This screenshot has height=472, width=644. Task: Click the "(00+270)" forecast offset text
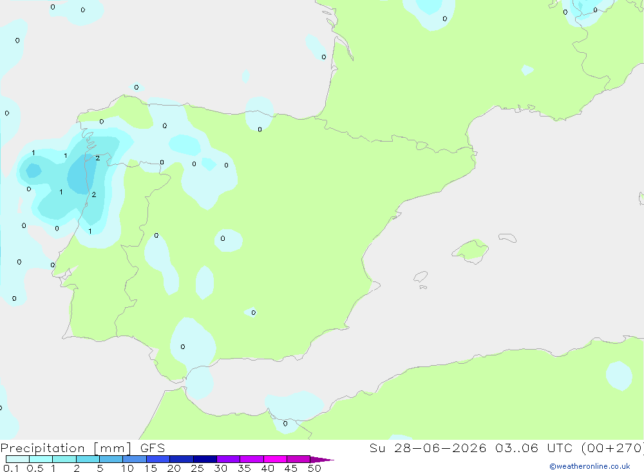pyautogui.click(x=612, y=448)
